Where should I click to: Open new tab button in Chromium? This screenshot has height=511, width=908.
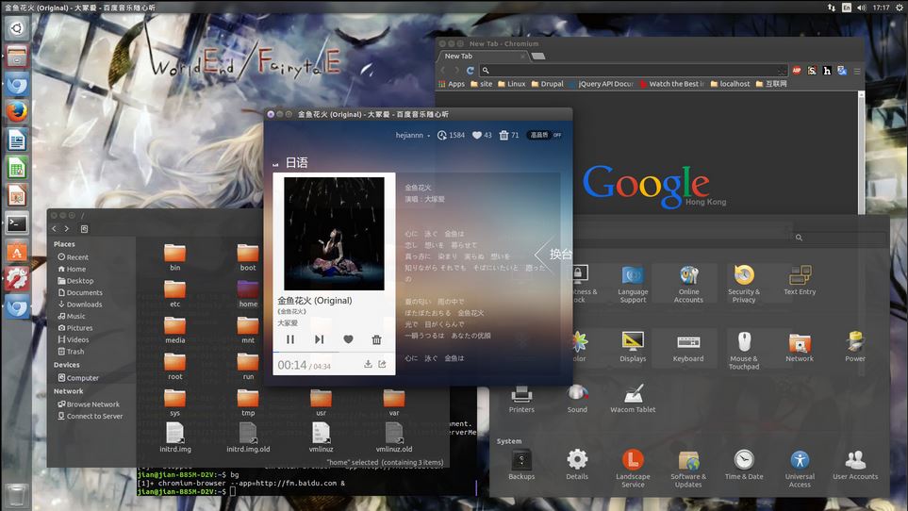coord(538,57)
